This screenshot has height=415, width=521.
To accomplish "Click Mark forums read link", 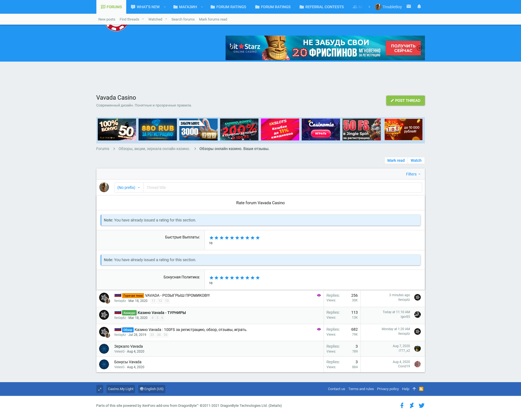I will point(213,19).
